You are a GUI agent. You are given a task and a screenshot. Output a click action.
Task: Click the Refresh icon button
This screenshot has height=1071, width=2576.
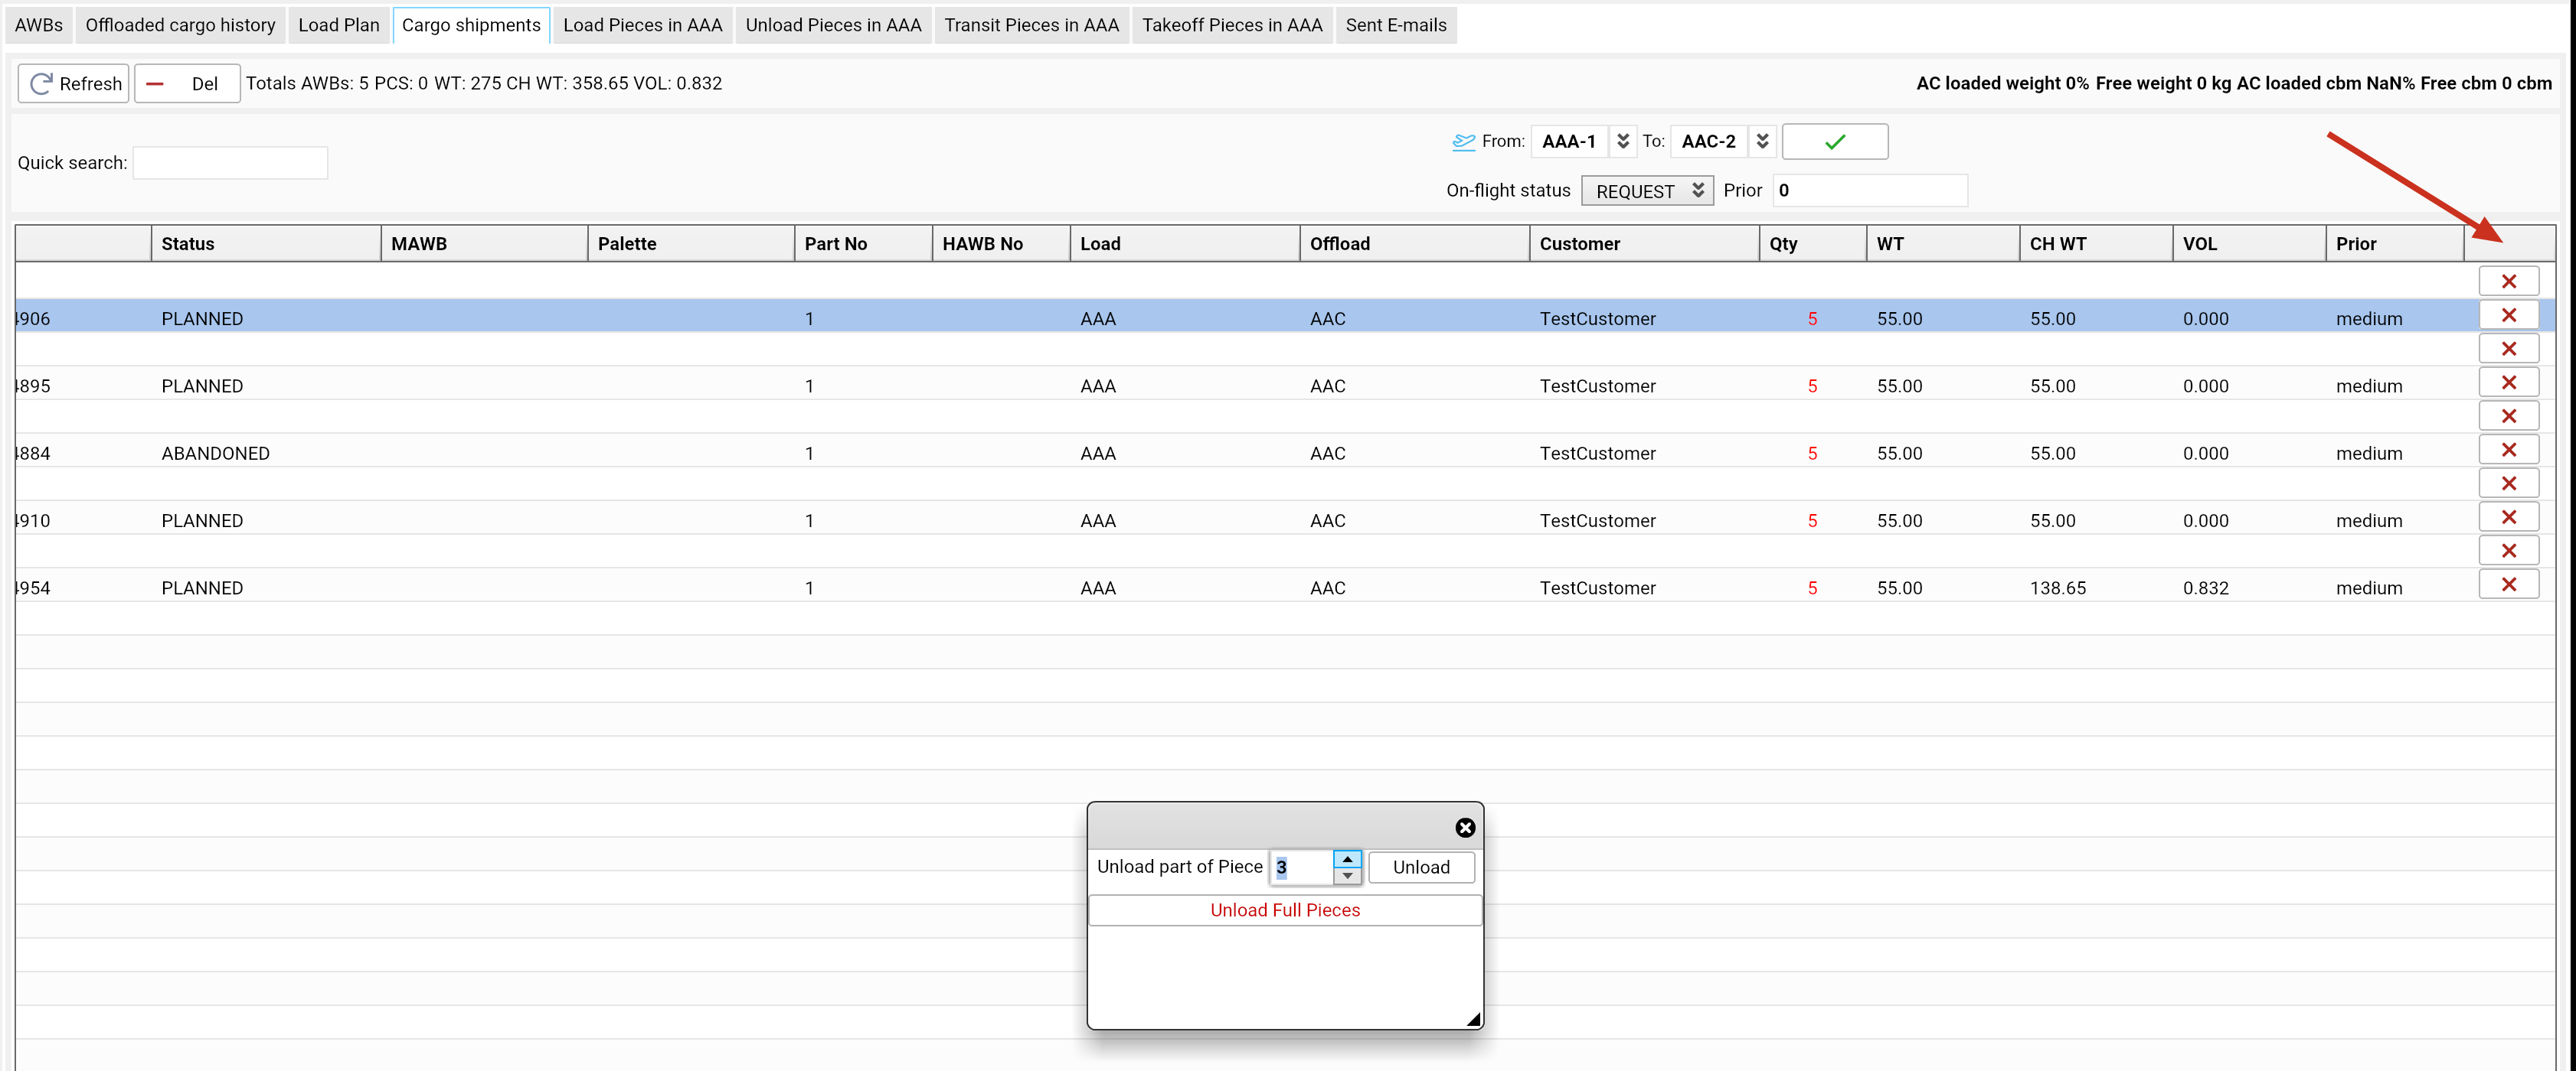click(74, 84)
